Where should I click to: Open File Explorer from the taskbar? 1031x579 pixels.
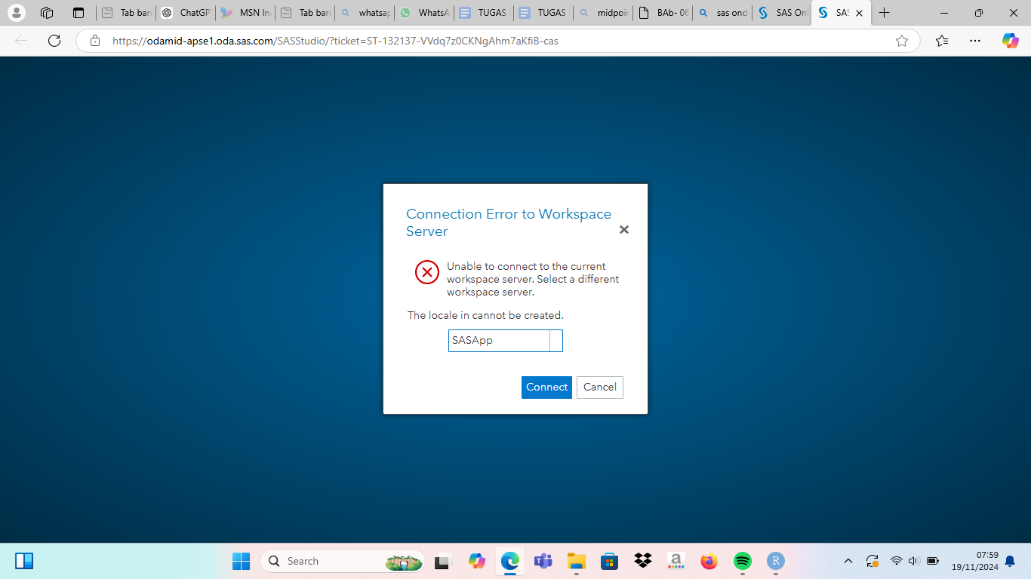576,561
